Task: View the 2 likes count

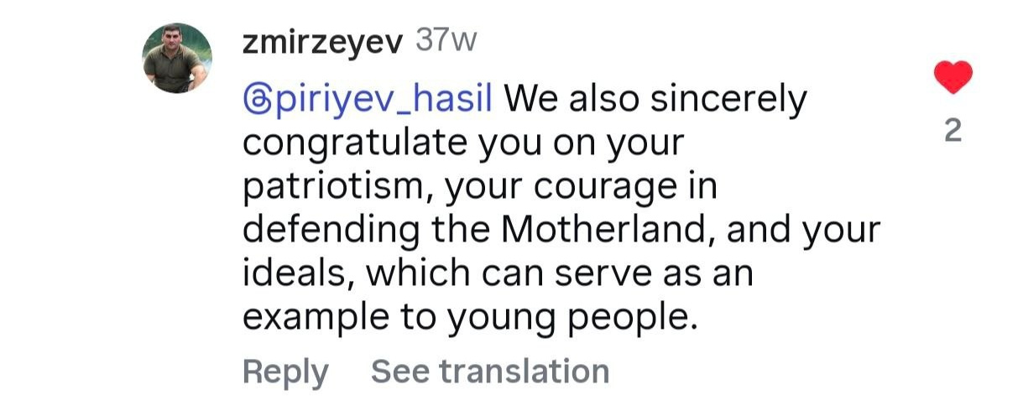Action: (953, 132)
